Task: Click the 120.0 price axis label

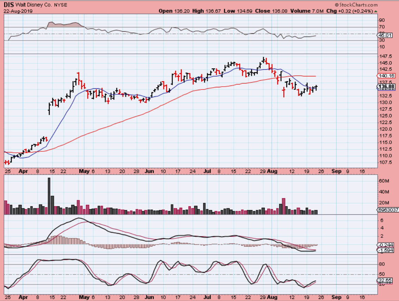Action: pyautogui.click(x=385, y=129)
